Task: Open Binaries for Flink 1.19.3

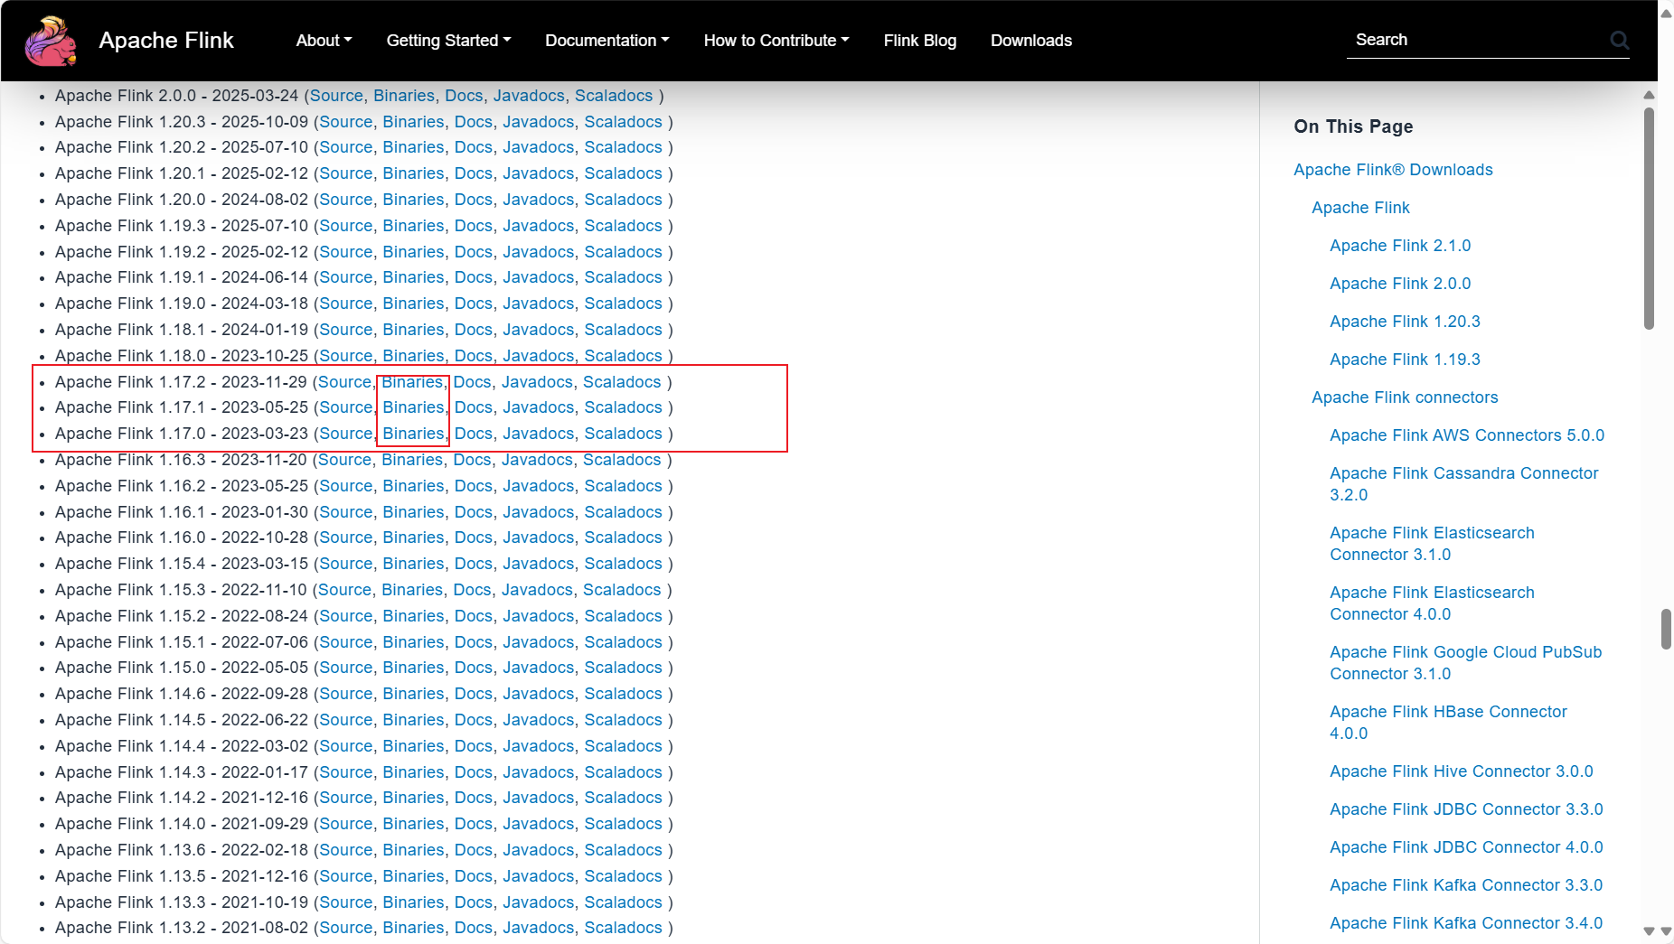Action: (413, 226)
